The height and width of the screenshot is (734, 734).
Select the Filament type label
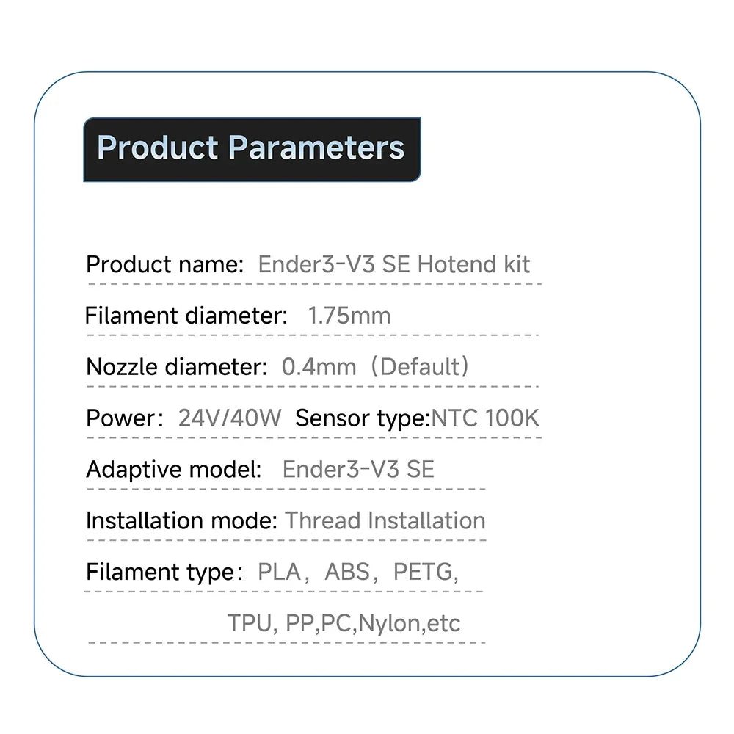[x=164, y=572]
